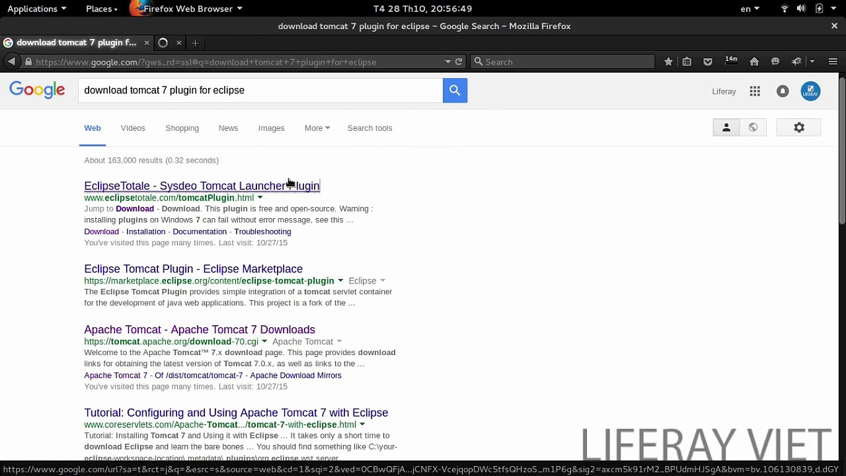Open the Eclipse source dropdown on Marketplace result
846x476 pixels.
(367, 281)
